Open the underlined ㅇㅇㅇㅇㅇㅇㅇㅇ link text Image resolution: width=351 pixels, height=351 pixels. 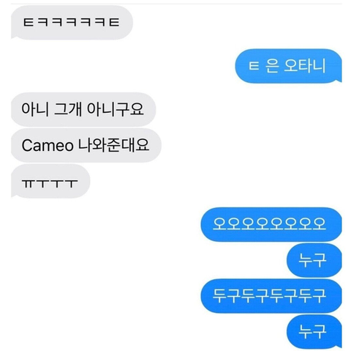point(269,223)
